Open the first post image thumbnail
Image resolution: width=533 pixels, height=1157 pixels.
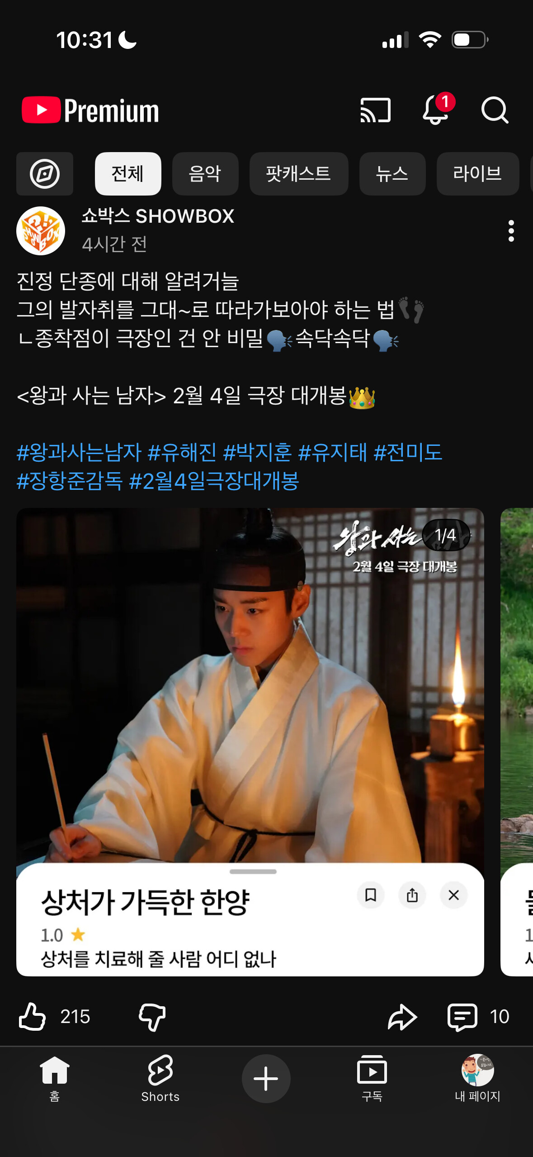[x=250, y=685]
